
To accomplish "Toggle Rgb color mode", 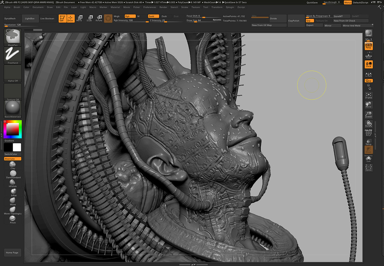I will (x=130, y=16).
